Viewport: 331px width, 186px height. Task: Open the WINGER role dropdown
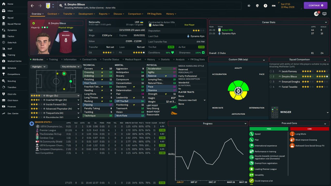pos(328,112)
